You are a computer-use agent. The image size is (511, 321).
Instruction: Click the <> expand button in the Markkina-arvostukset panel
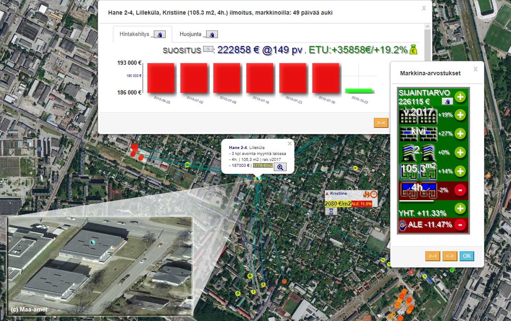tap(449, 256)
